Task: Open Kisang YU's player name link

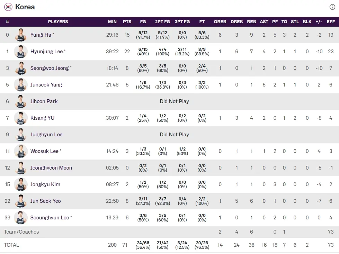Action: point(42,118)
